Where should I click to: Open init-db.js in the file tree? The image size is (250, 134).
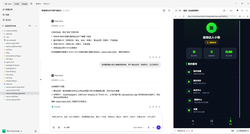pyautogui.click(x=8, y=59)
